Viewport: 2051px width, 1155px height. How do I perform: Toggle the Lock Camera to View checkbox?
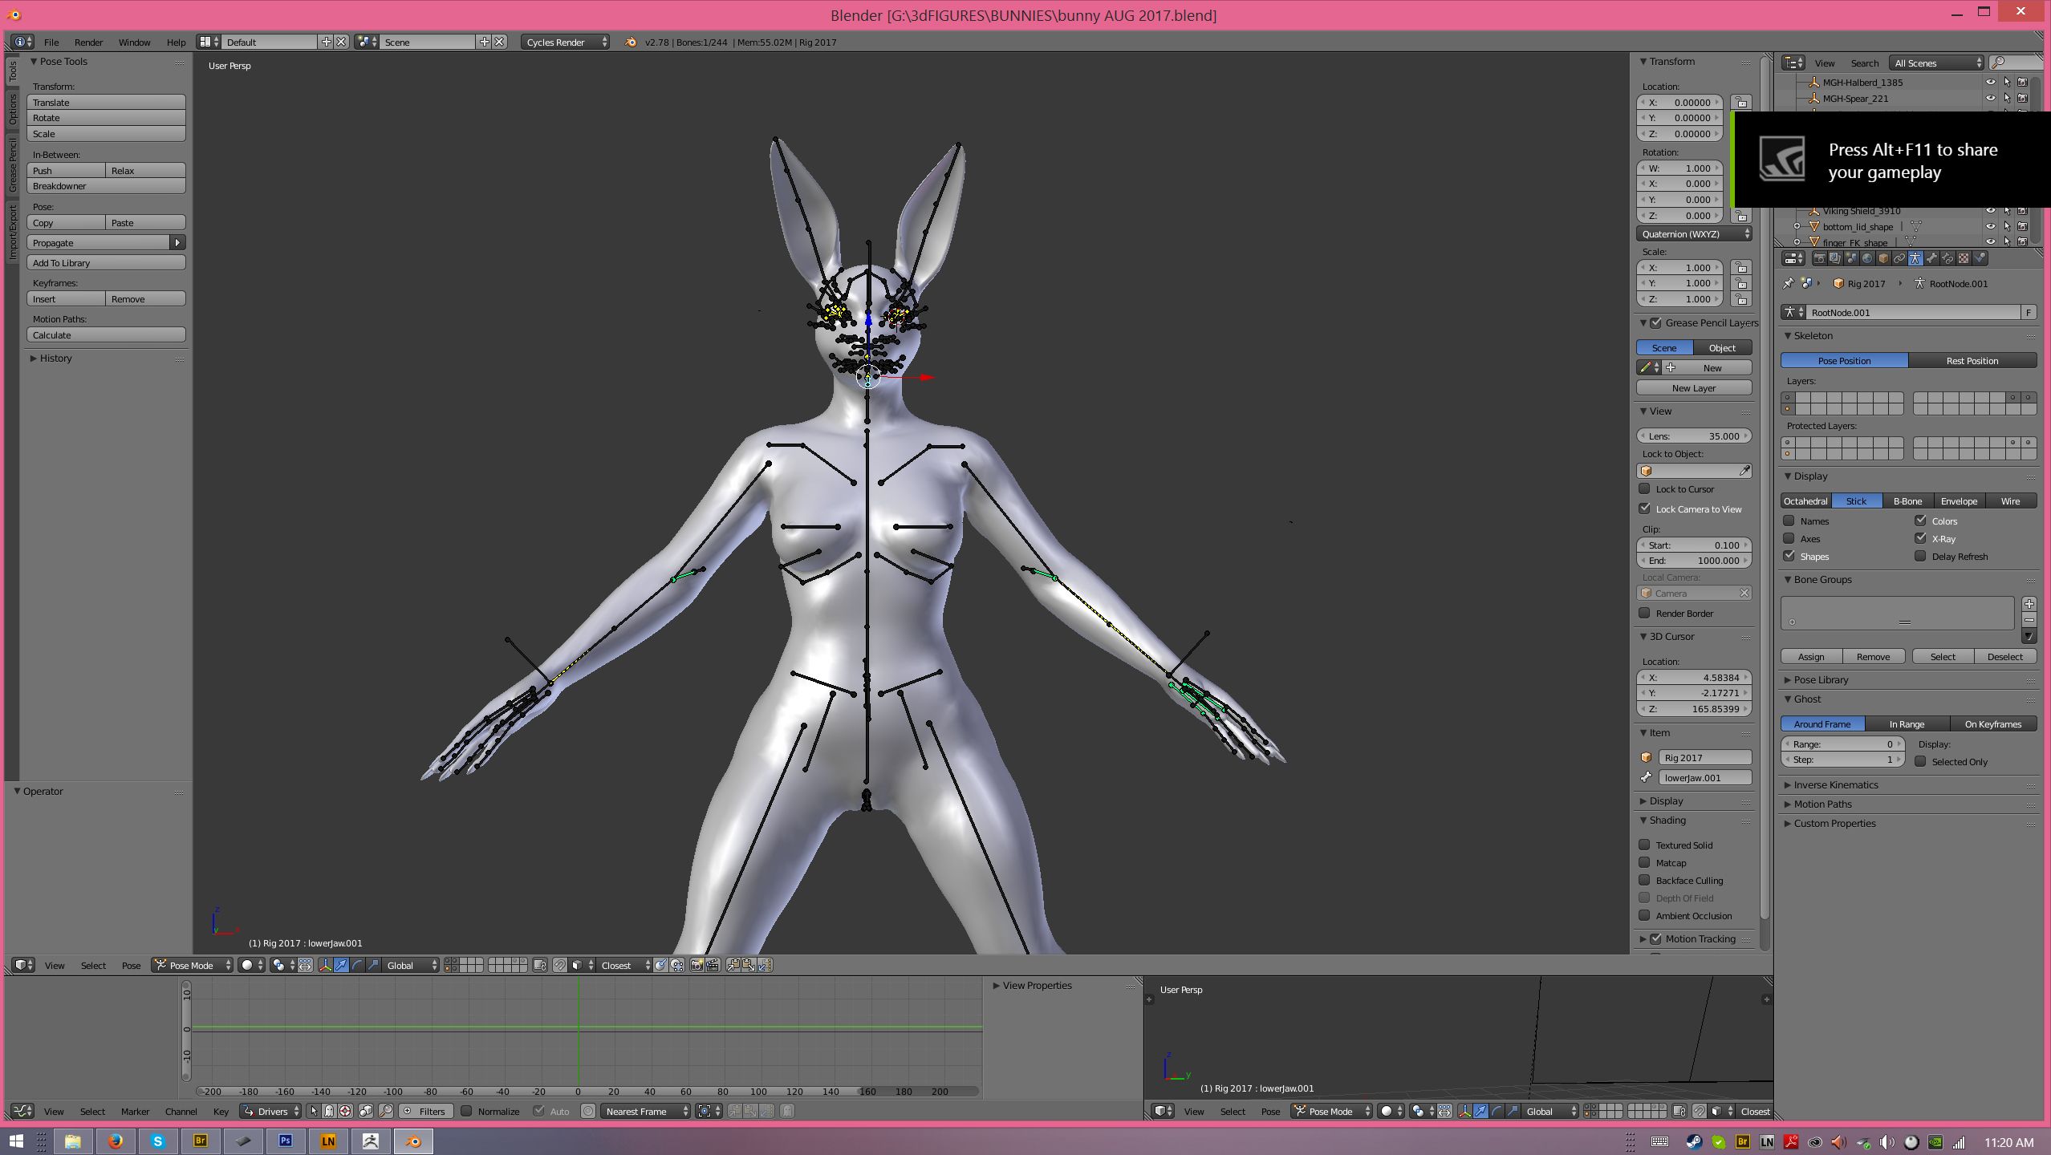pos(1645,509)
